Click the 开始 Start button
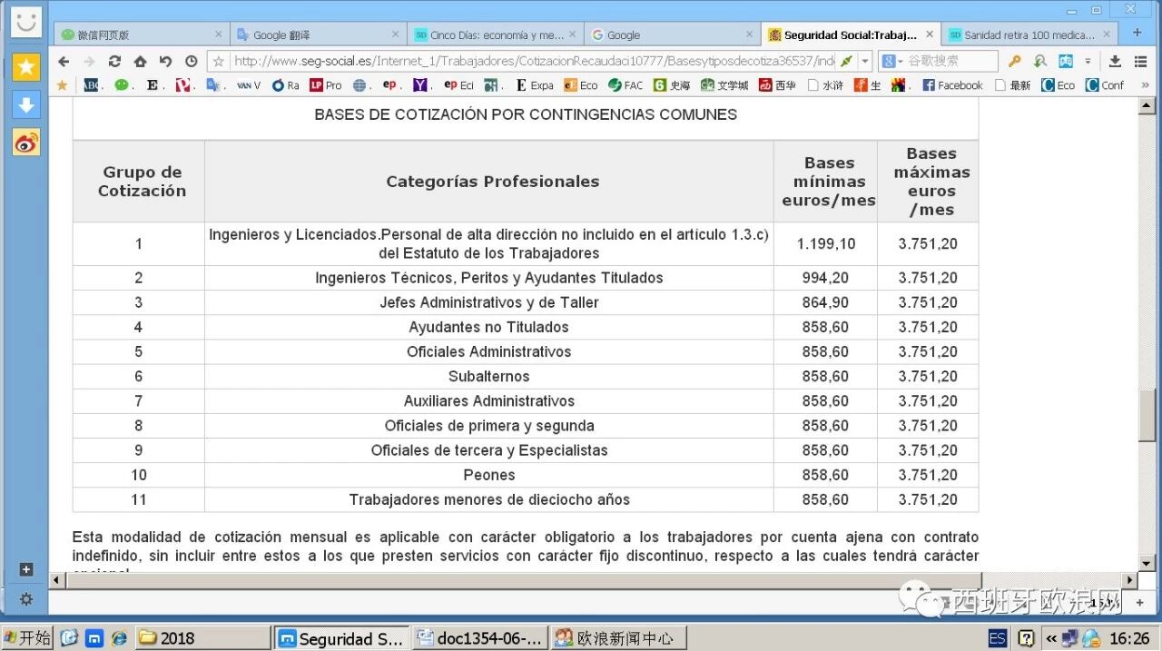Image resolution: width=1162 pixels, height=651 pixels. point(27,638)
